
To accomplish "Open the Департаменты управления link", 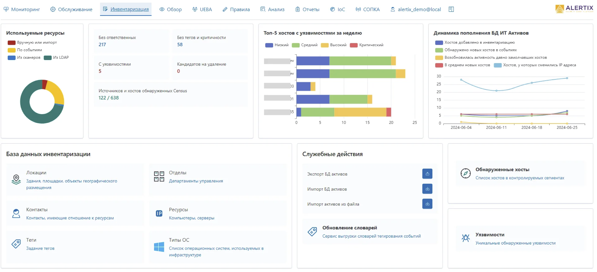I will coord(196,181).
